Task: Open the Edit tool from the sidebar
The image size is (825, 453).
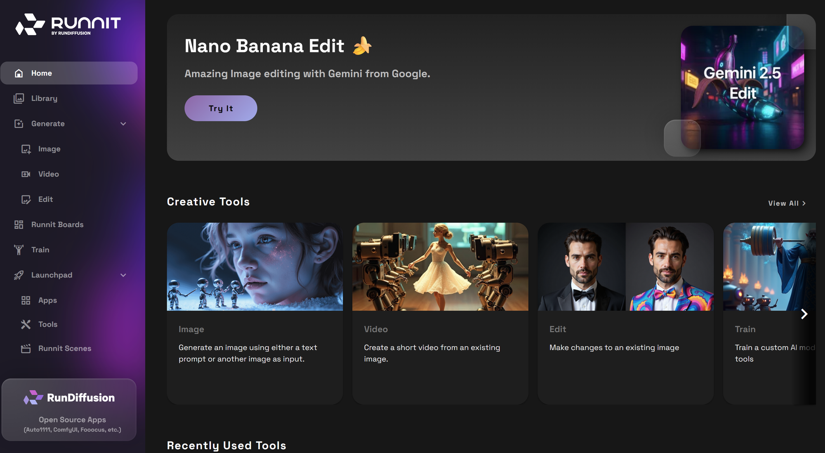Action: point(45,199)
